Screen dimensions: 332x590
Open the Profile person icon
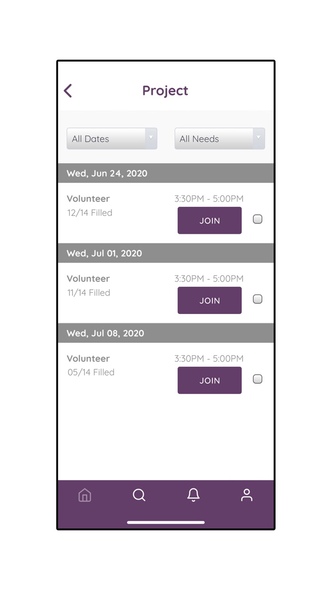247,495
